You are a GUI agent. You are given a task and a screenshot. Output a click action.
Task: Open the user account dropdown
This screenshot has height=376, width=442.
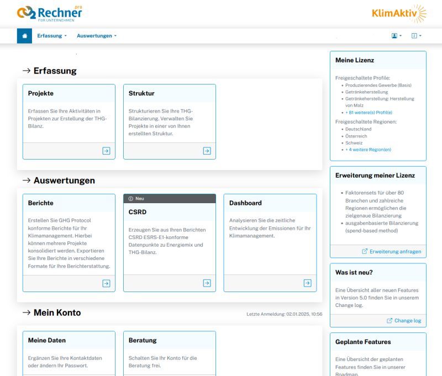396,36
